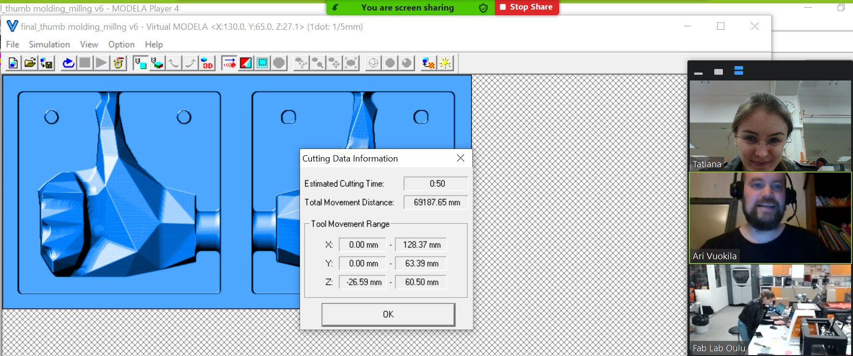
Task: Click the security shield icon in sharing bar
Action: 483,8
